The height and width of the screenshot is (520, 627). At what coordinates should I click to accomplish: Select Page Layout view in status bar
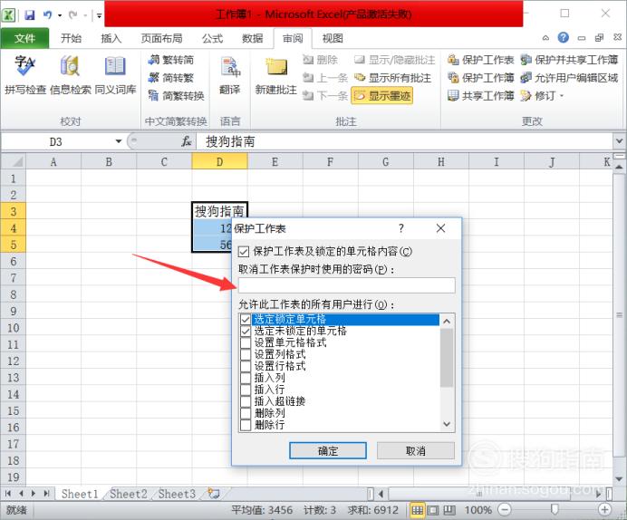pos(433,510)
